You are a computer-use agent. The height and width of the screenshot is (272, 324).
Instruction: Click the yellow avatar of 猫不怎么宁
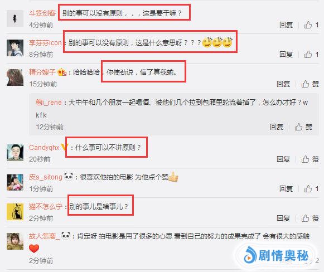coord(15,212)
